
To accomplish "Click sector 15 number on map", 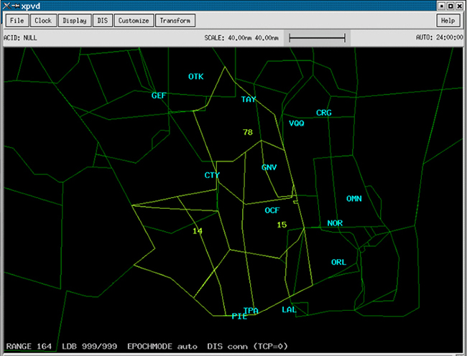I will (282, 225).
